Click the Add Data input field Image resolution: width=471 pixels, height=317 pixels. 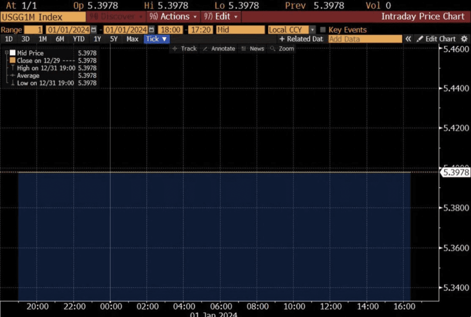[x=365, y=39]
